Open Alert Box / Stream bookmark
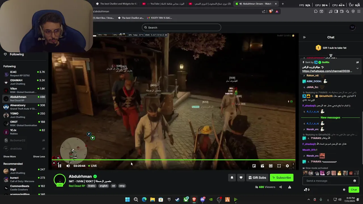This screenshot has height=204, width=363. (x=104, y=18)
